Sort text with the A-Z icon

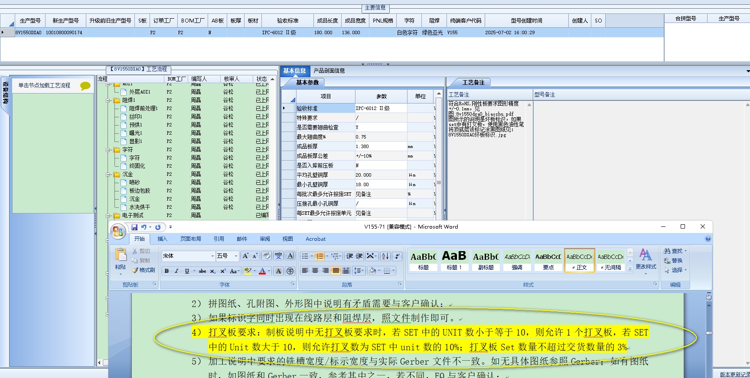coord(385,256)
